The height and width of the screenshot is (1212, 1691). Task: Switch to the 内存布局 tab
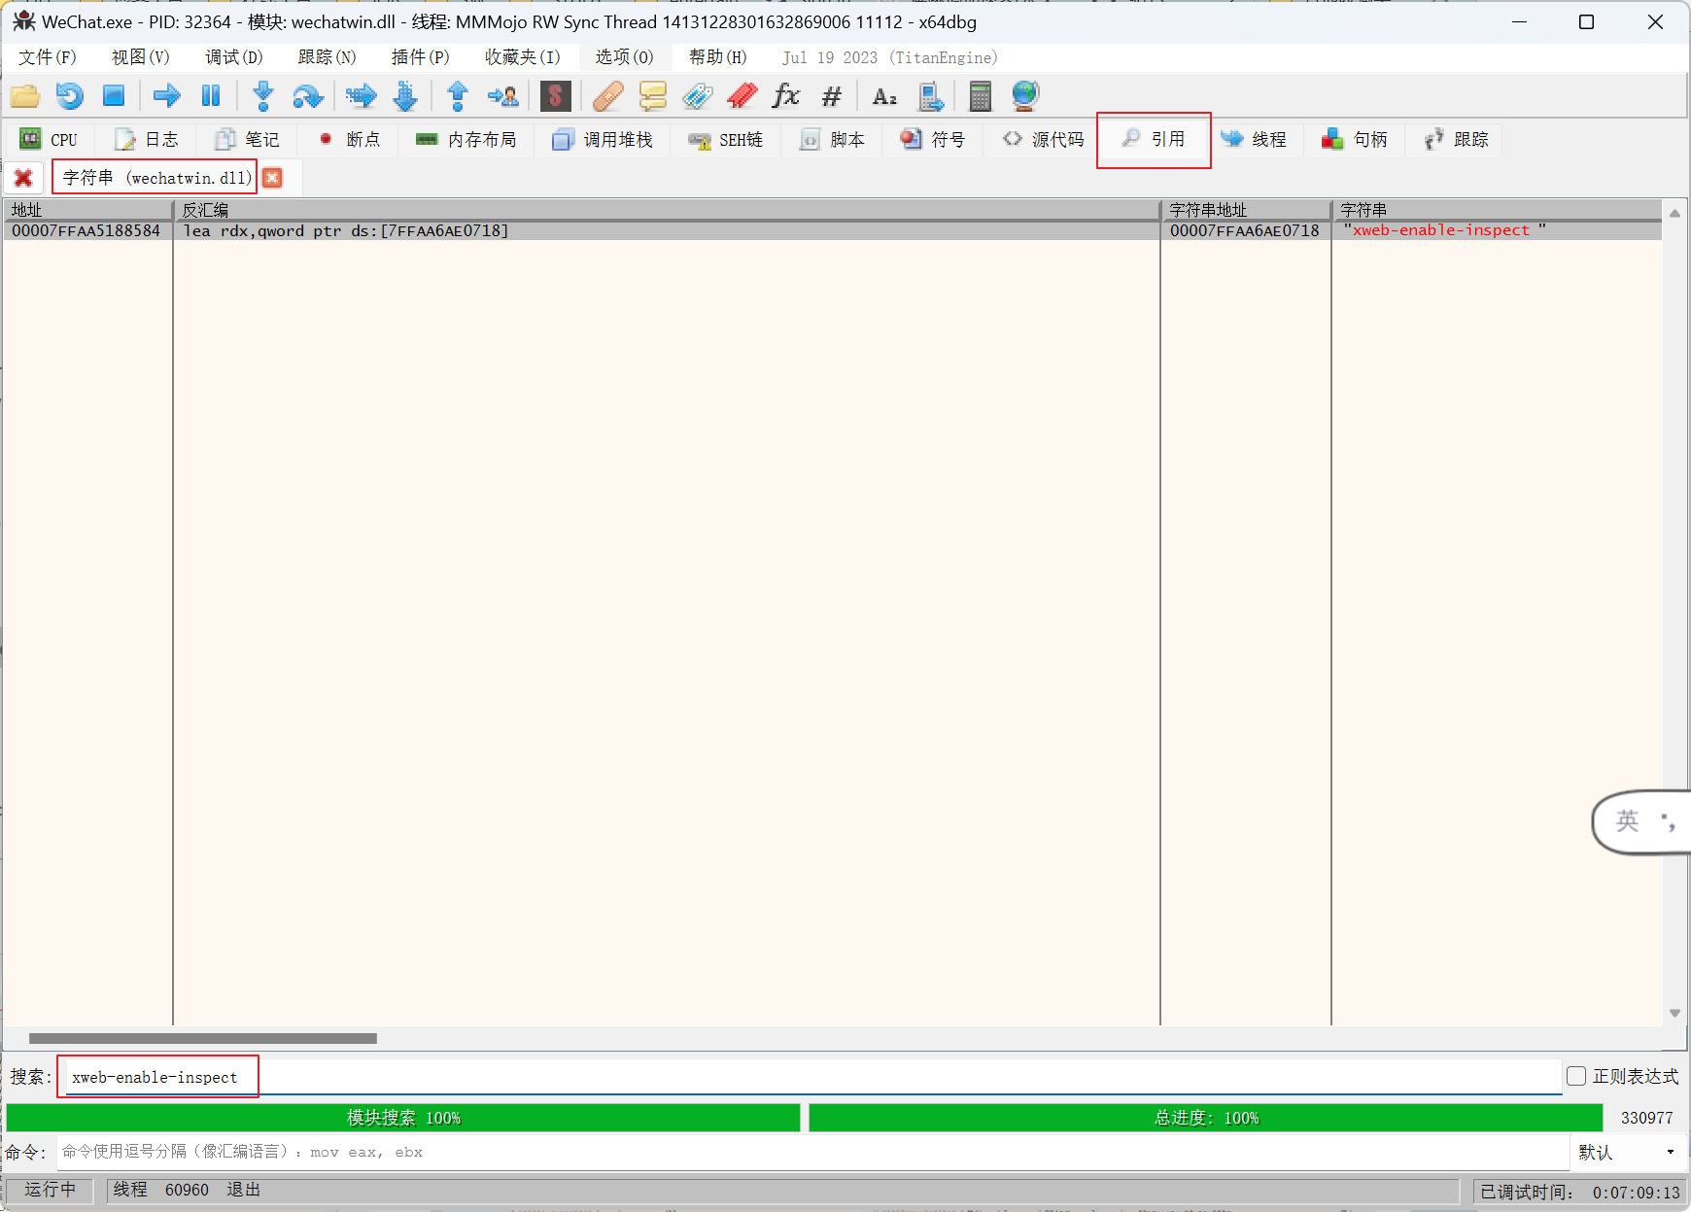click(x=466, y=140)
